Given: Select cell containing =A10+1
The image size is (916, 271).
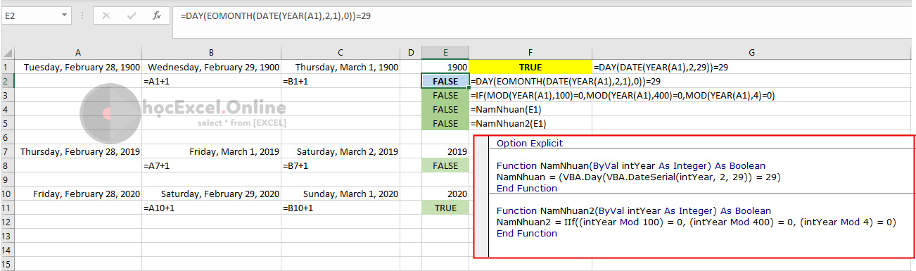Looking at the screenshot, I should [211, 208].
